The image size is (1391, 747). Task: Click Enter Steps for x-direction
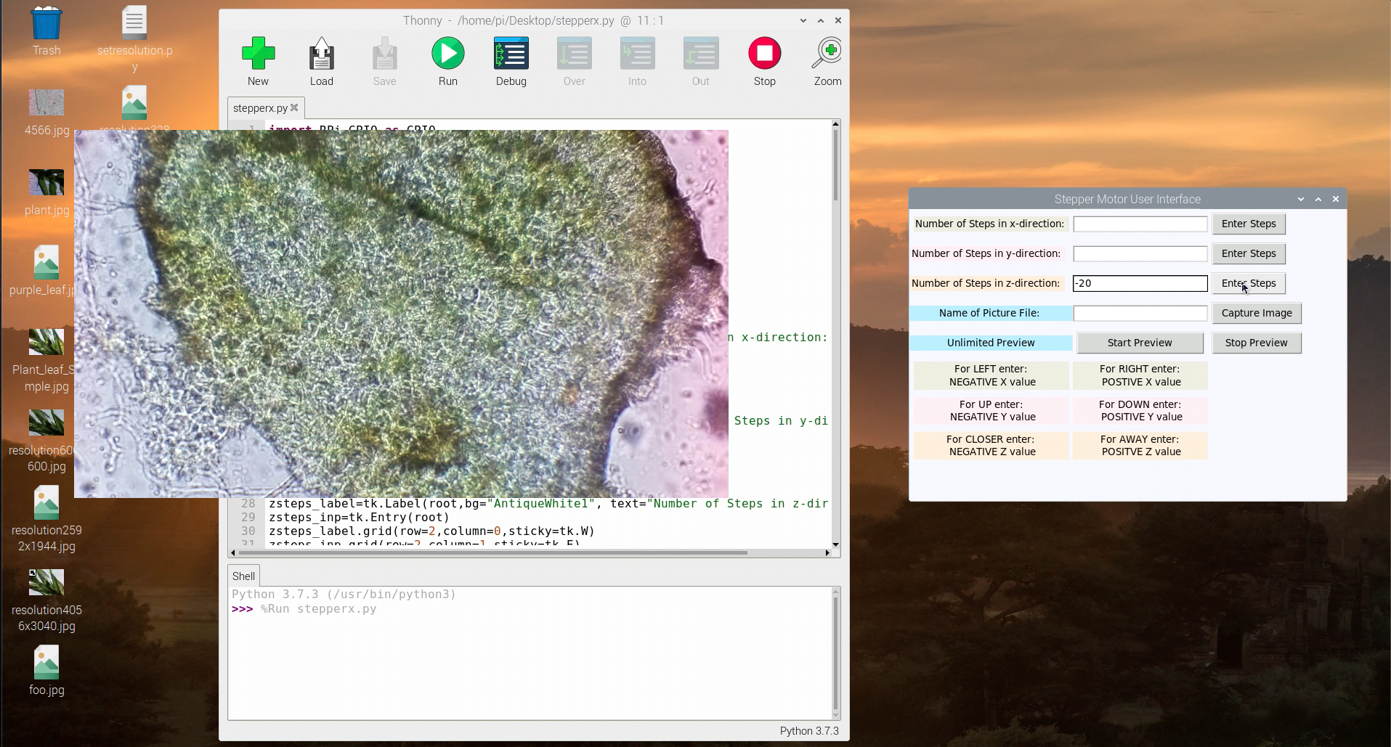pyautogui.click(x=1249, y=224)
